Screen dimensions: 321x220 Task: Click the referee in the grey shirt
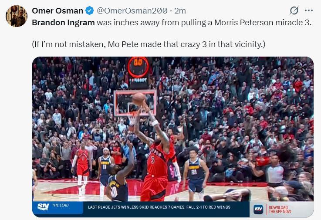tap(273, 172)
